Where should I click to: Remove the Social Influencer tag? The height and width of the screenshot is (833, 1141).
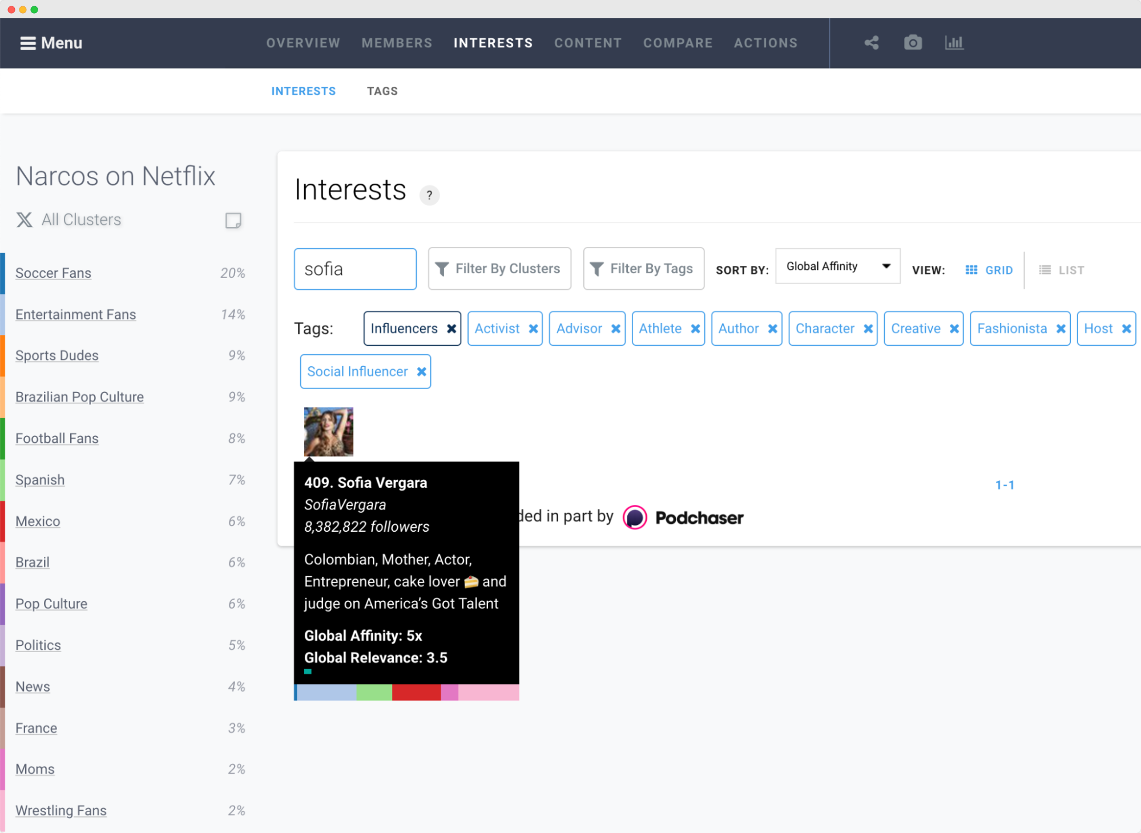[x=421, y=371]
